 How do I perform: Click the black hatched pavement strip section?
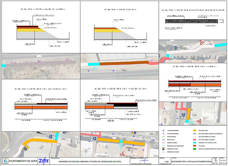point(192,22)
